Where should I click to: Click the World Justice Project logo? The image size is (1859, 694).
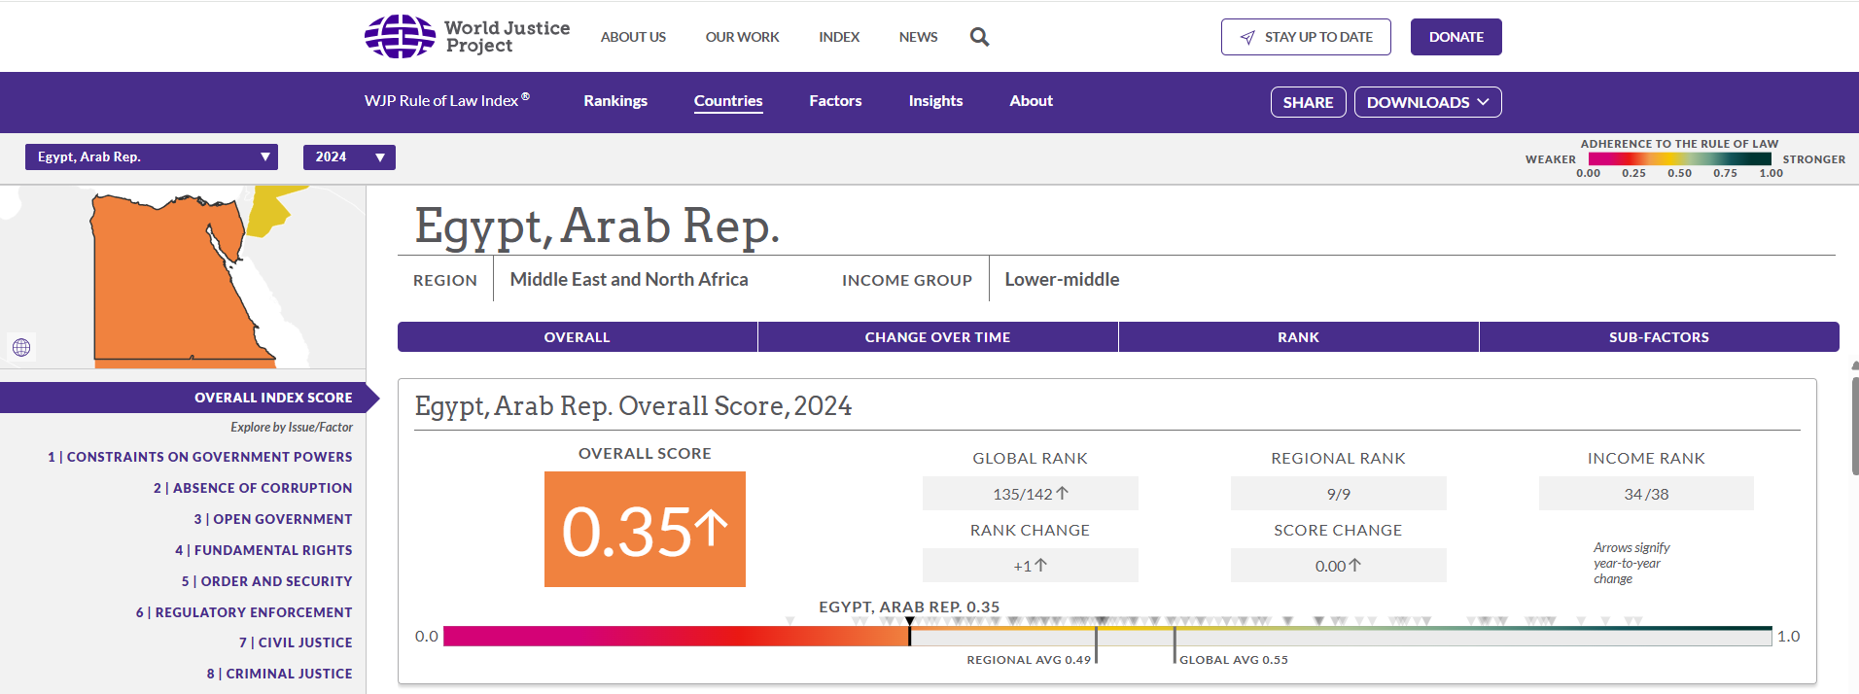click(x=467, y=37)
